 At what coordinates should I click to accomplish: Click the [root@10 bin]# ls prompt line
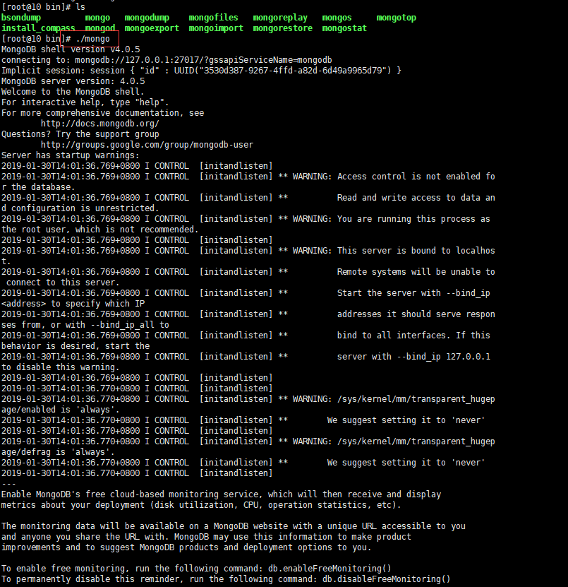pyautogui.click(x=43, y=7)
